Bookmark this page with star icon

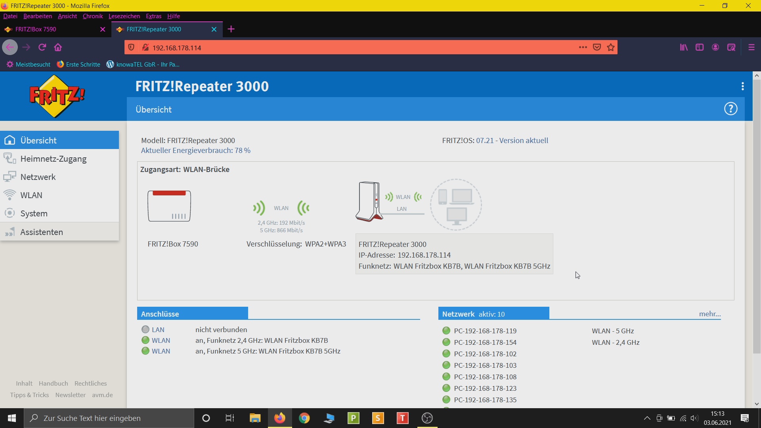click(611, 47)
